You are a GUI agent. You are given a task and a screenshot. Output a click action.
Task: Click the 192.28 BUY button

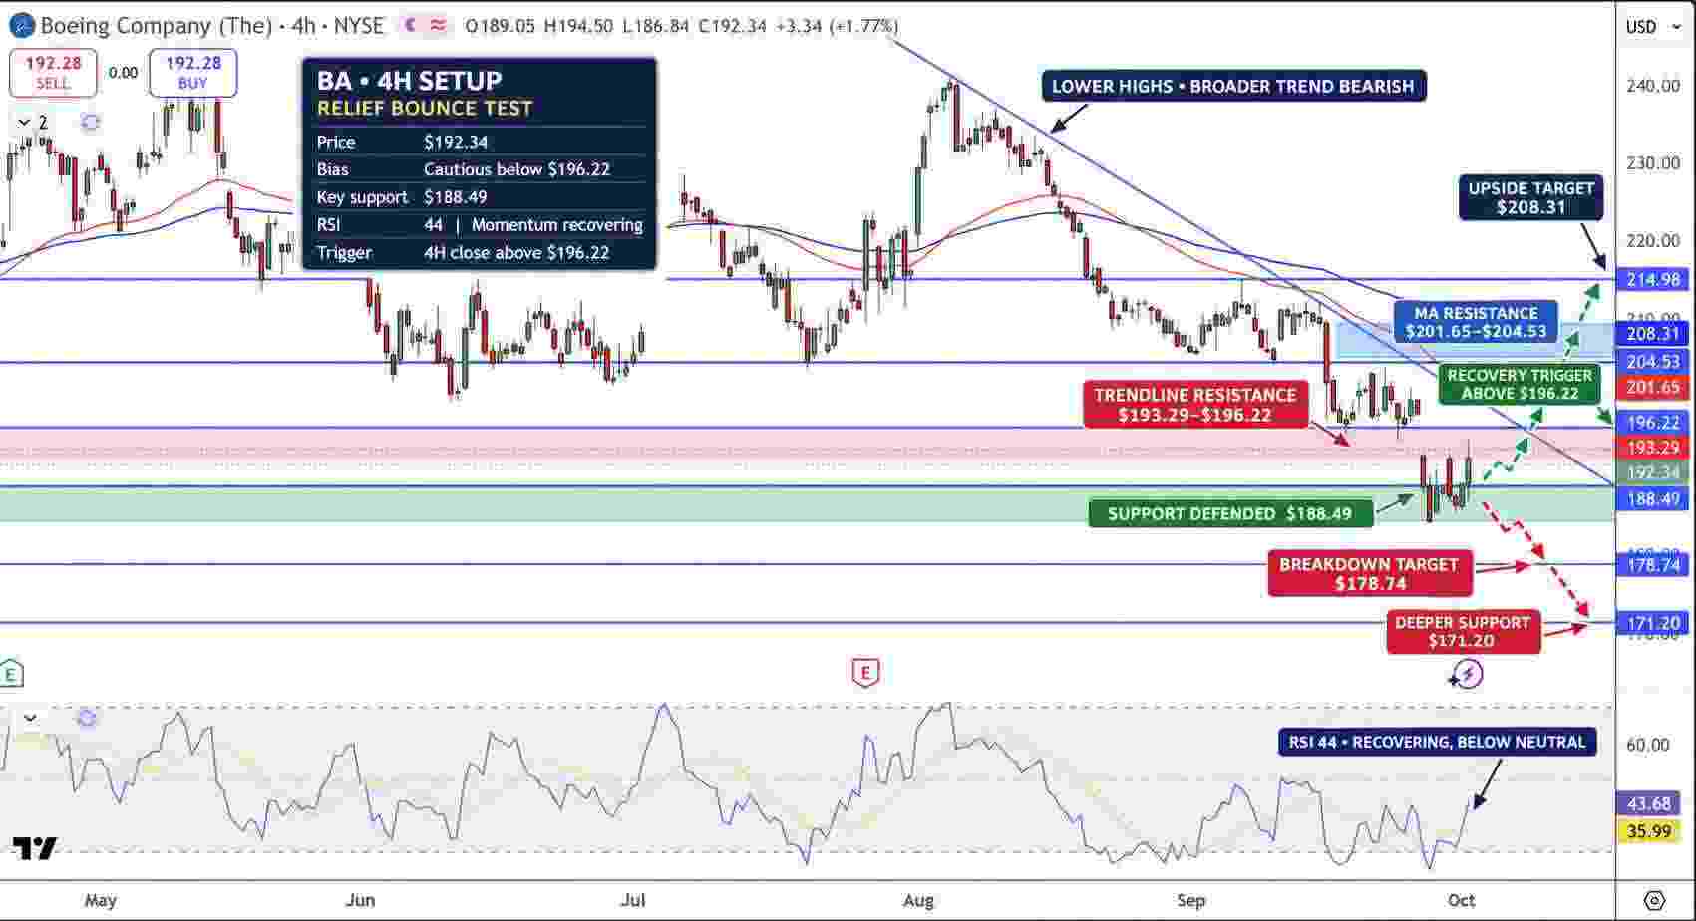tap(192, 73)
